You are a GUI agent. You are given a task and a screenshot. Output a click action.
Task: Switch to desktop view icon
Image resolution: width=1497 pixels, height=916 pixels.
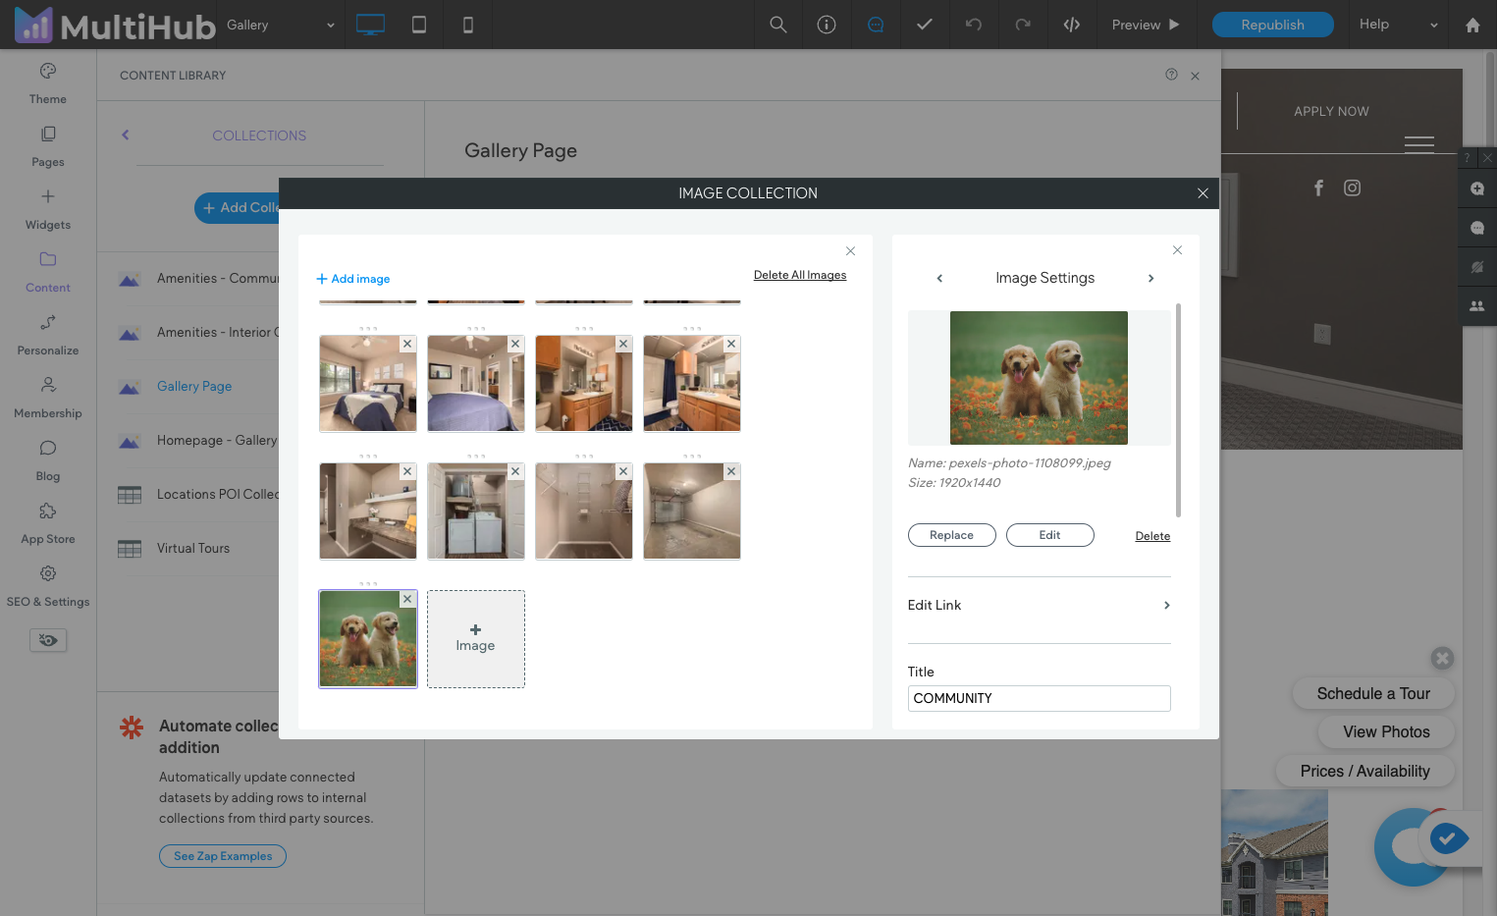[370, 25]
